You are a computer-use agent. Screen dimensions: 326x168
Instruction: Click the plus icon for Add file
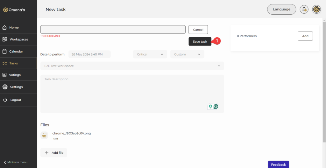46,153
